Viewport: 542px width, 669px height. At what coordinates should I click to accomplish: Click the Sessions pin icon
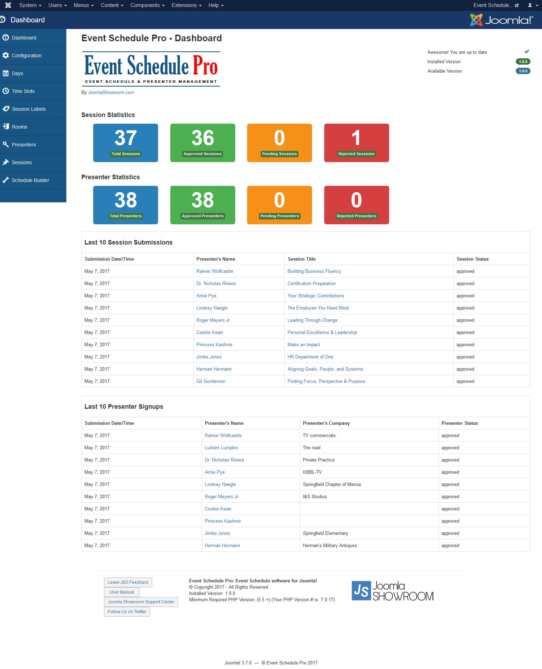point(6,162)
